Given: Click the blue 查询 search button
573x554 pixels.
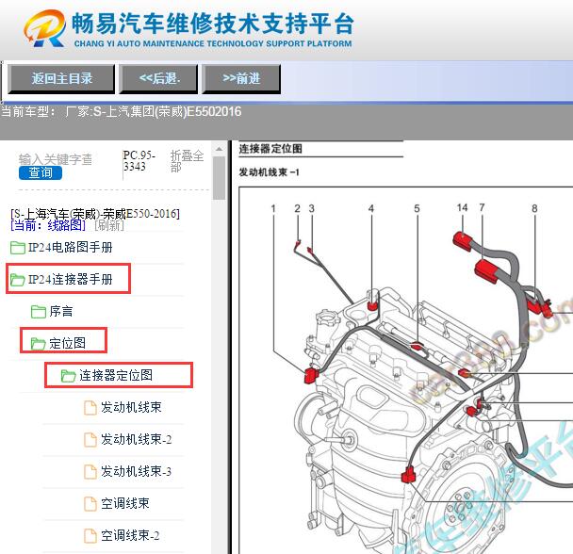Looking at the screenshot, I should point(41,172).
